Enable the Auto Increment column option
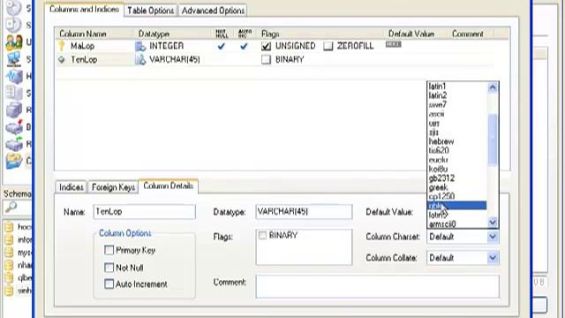 point(109,284)
